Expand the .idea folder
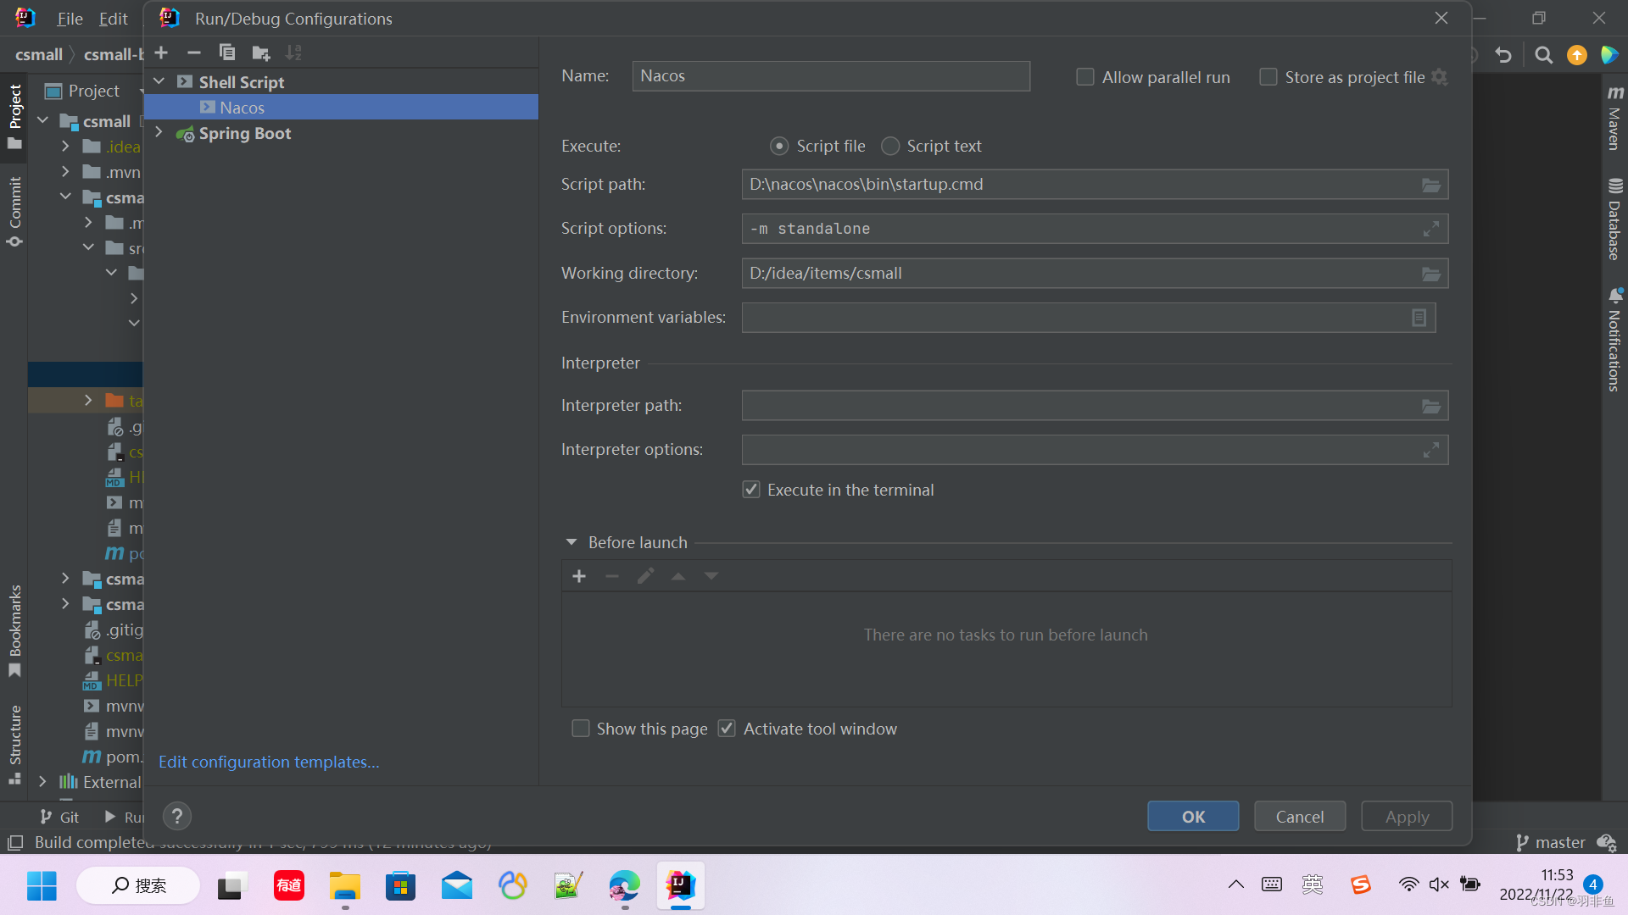Screen dimensions: 1628x915 coord(65,146)
